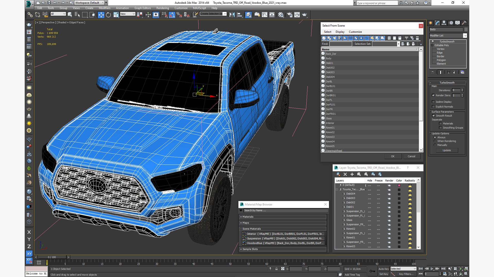The height and width of the screenshot is (277, 494).
Task: Click Select by Name toolbar icon
Action: [77, 15]
